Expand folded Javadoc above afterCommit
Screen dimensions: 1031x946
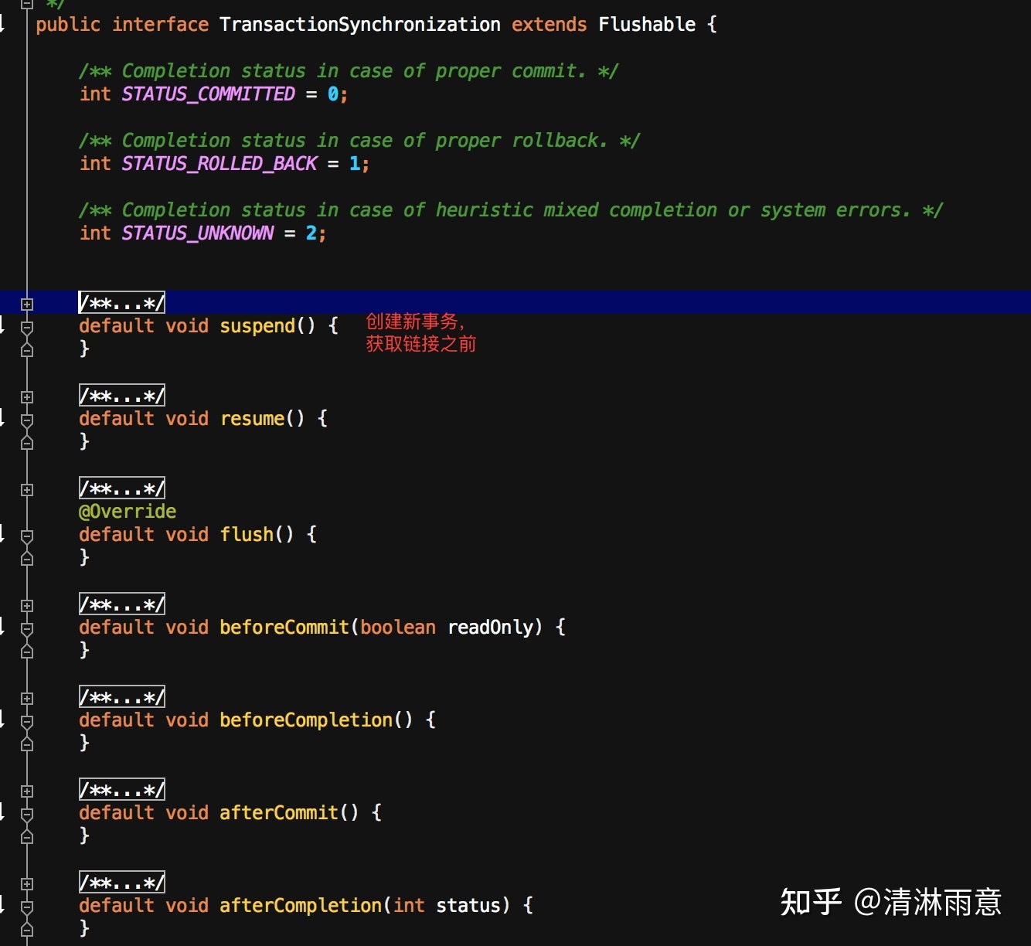coord(27,791)
